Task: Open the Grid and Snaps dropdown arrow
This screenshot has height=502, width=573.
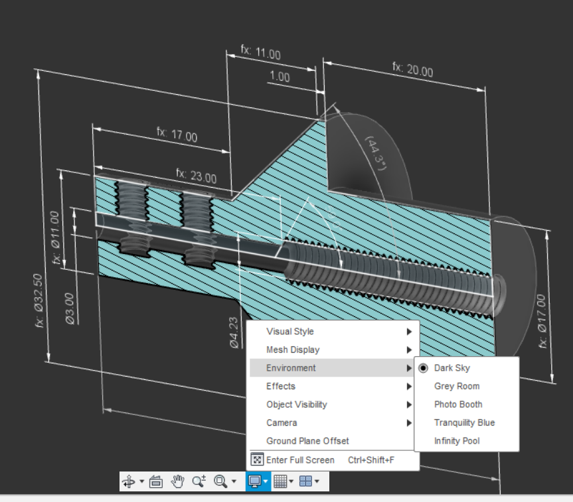Action: click(x=291, y=481)
